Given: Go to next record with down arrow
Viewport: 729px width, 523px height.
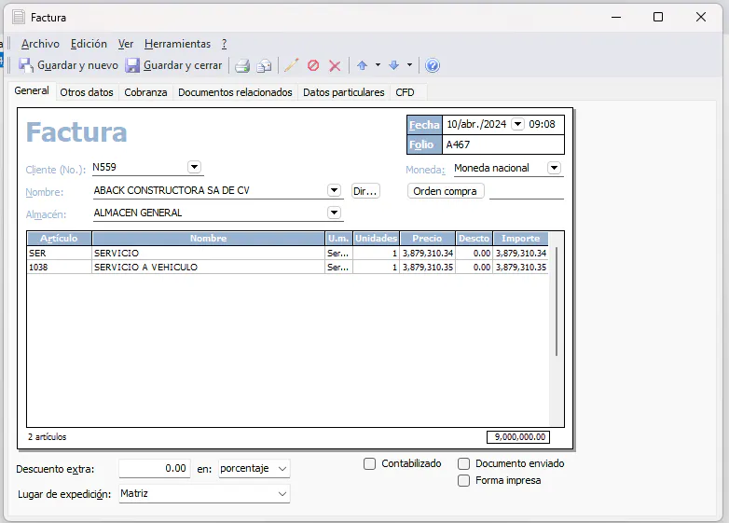Looking at the screenshot, I should 393,65.
